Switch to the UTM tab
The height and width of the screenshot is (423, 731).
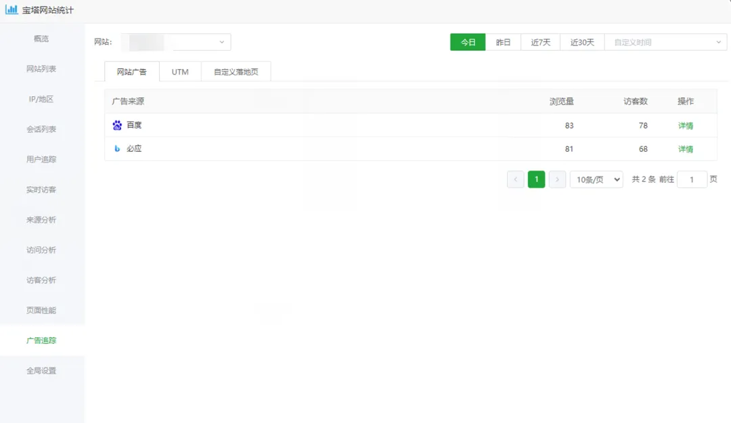point(180,72)
